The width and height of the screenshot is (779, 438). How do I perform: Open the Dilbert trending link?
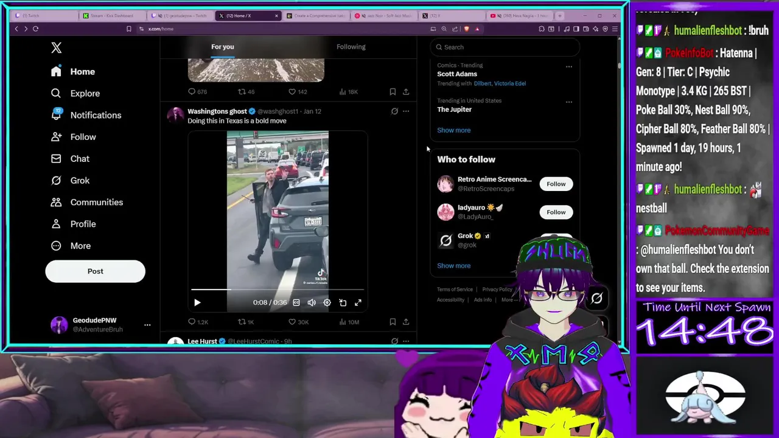[483, 83]
